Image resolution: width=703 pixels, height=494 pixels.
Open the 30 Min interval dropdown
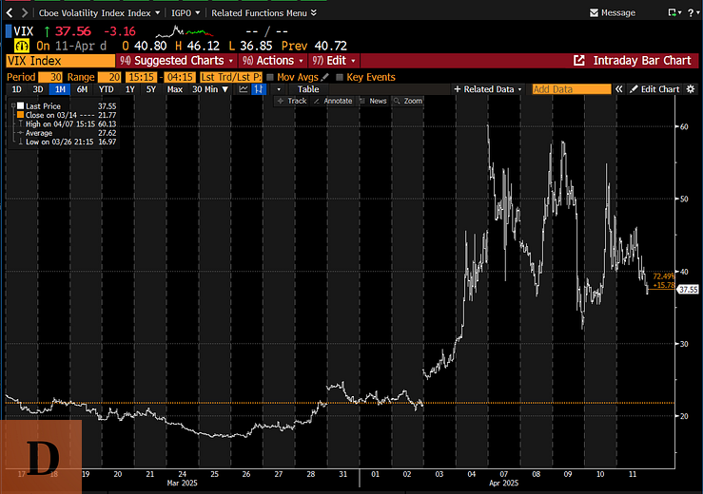pyautogui.click(x=210, y=89)
